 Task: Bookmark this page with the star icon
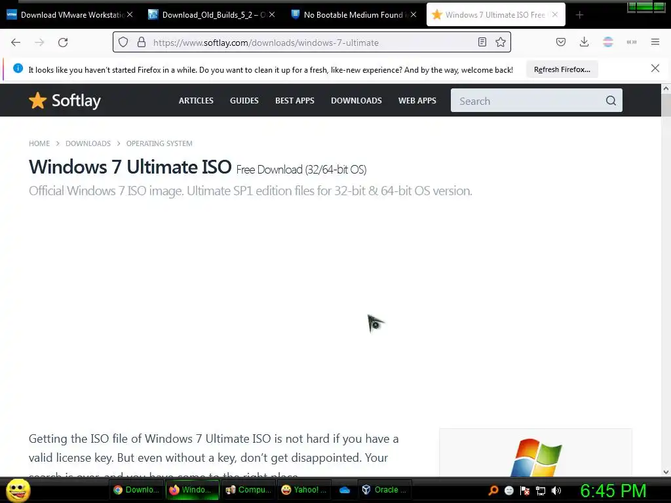[500, 42]
